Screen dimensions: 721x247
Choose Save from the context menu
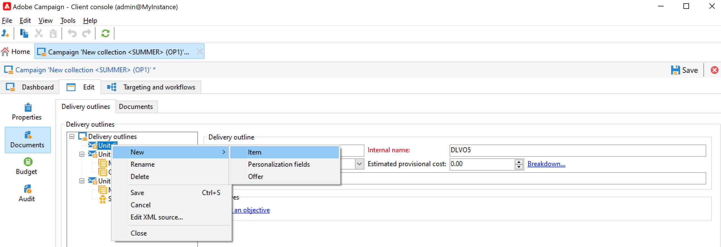[x=171, y=193]
